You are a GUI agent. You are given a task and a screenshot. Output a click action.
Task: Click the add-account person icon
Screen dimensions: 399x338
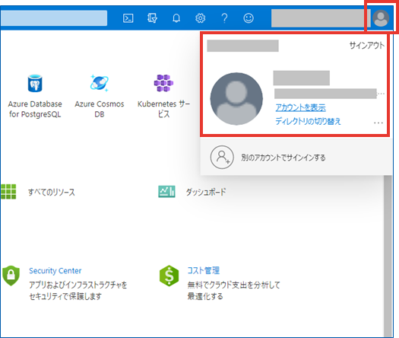click(222, 158)
